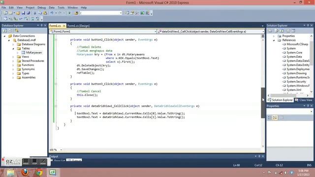Click Categorized icon in Properties panel
The height and width of the screenshot is (177, 315).
[x=270, y=118]
